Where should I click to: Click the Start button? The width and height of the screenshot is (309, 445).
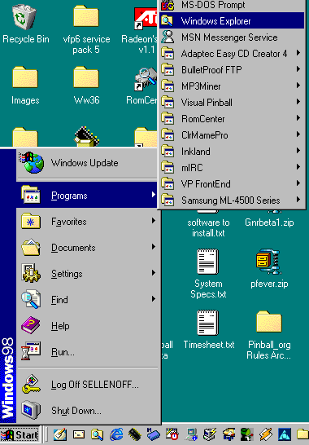20,434
